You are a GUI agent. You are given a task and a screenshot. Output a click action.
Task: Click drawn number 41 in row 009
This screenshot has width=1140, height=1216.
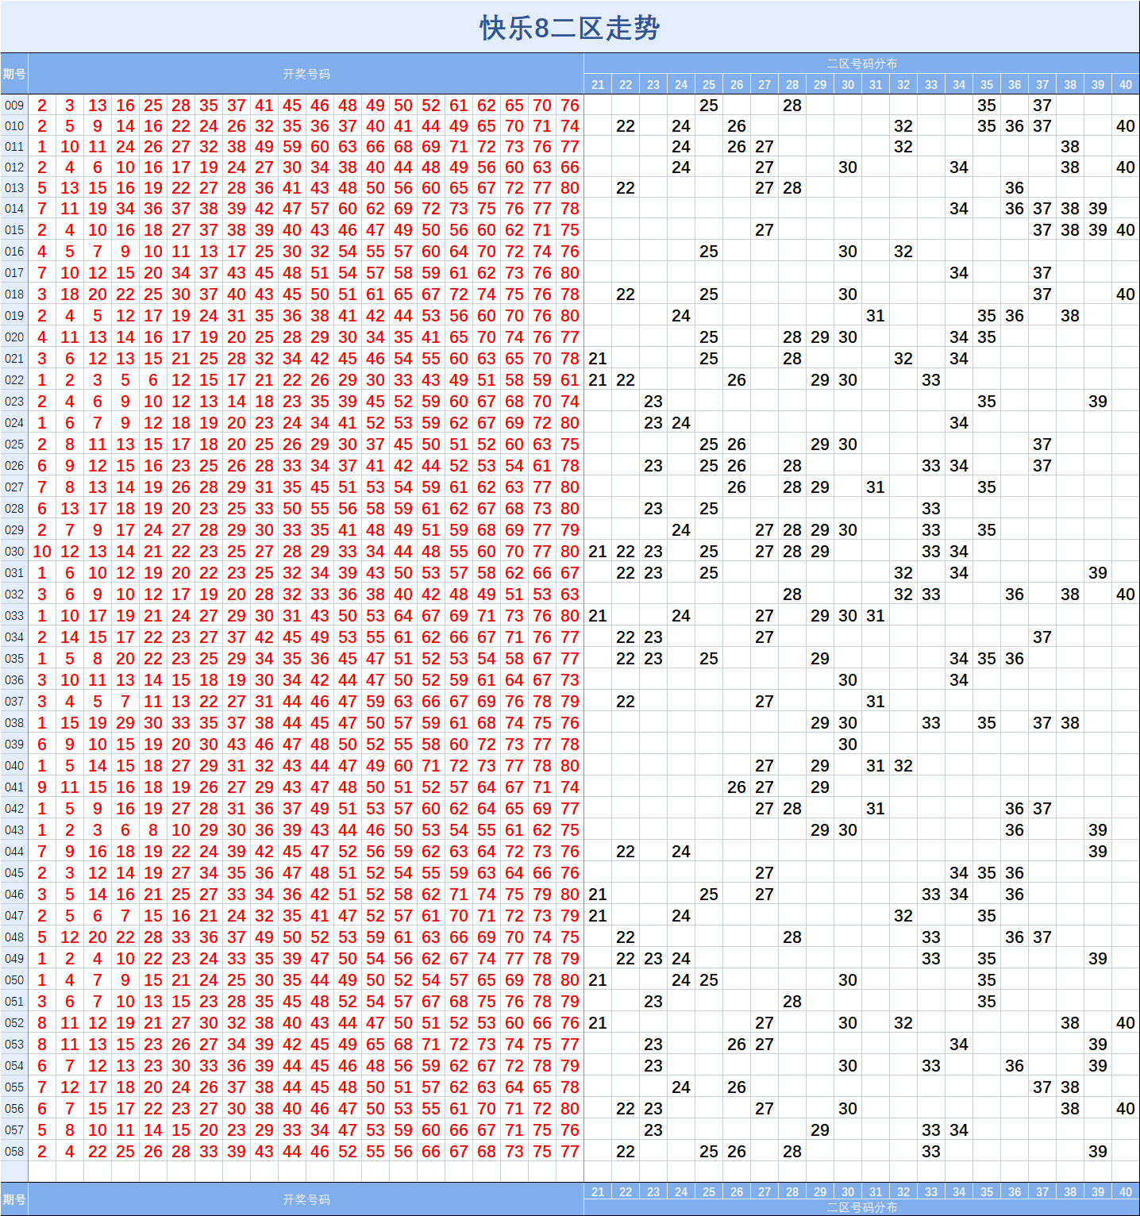tap(264, 106)
